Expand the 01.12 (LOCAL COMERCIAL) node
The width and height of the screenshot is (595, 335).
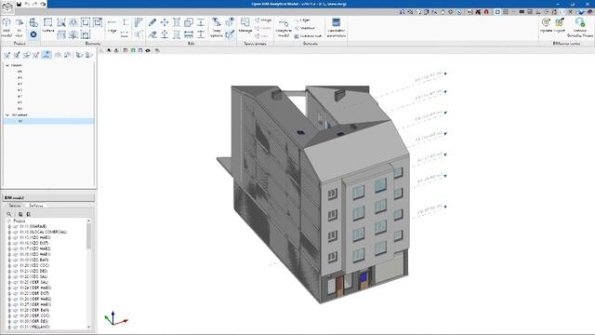pyautogui.click(x=9, y=232)
